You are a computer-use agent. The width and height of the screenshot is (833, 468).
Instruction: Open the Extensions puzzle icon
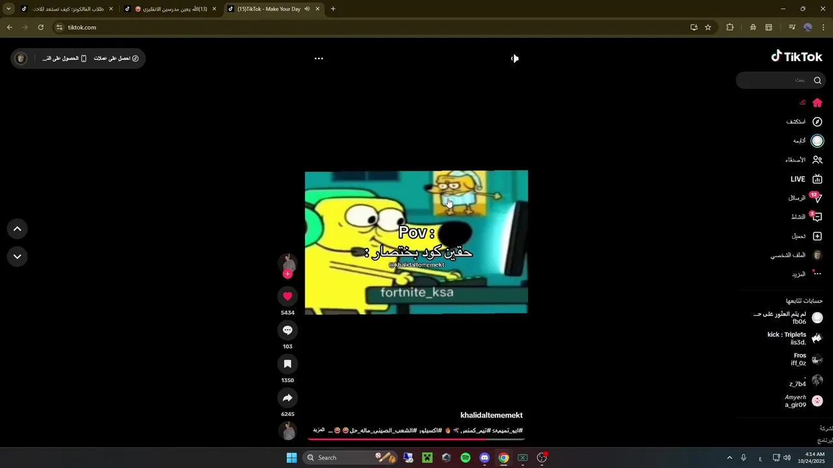730,27
